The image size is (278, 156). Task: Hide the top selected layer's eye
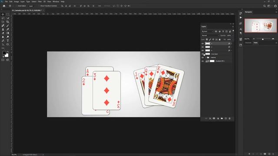pos(203,43)
